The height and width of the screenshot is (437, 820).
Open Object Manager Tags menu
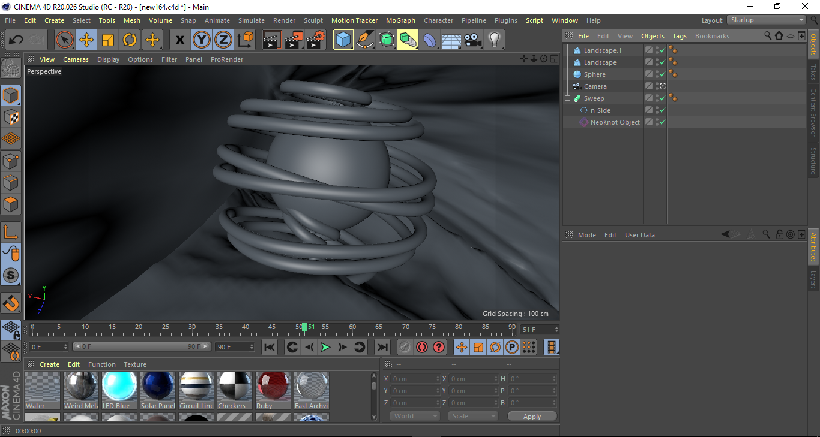click(680, 36)
